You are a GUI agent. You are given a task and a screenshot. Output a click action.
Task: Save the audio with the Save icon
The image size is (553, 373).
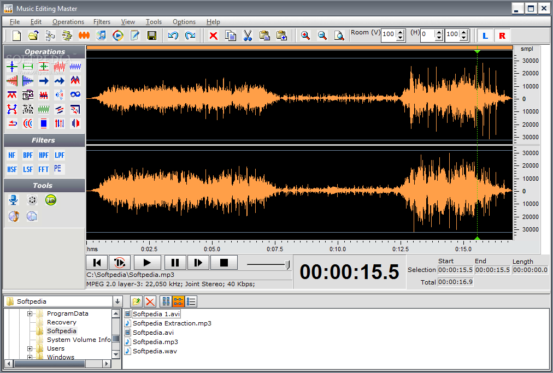[x=152, y=35]
